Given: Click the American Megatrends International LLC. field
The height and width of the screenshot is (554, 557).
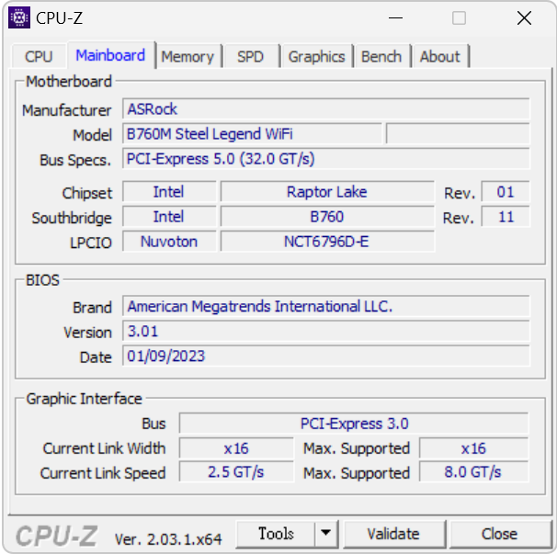Looking at the screenshot, I should [x=325, y=307].
